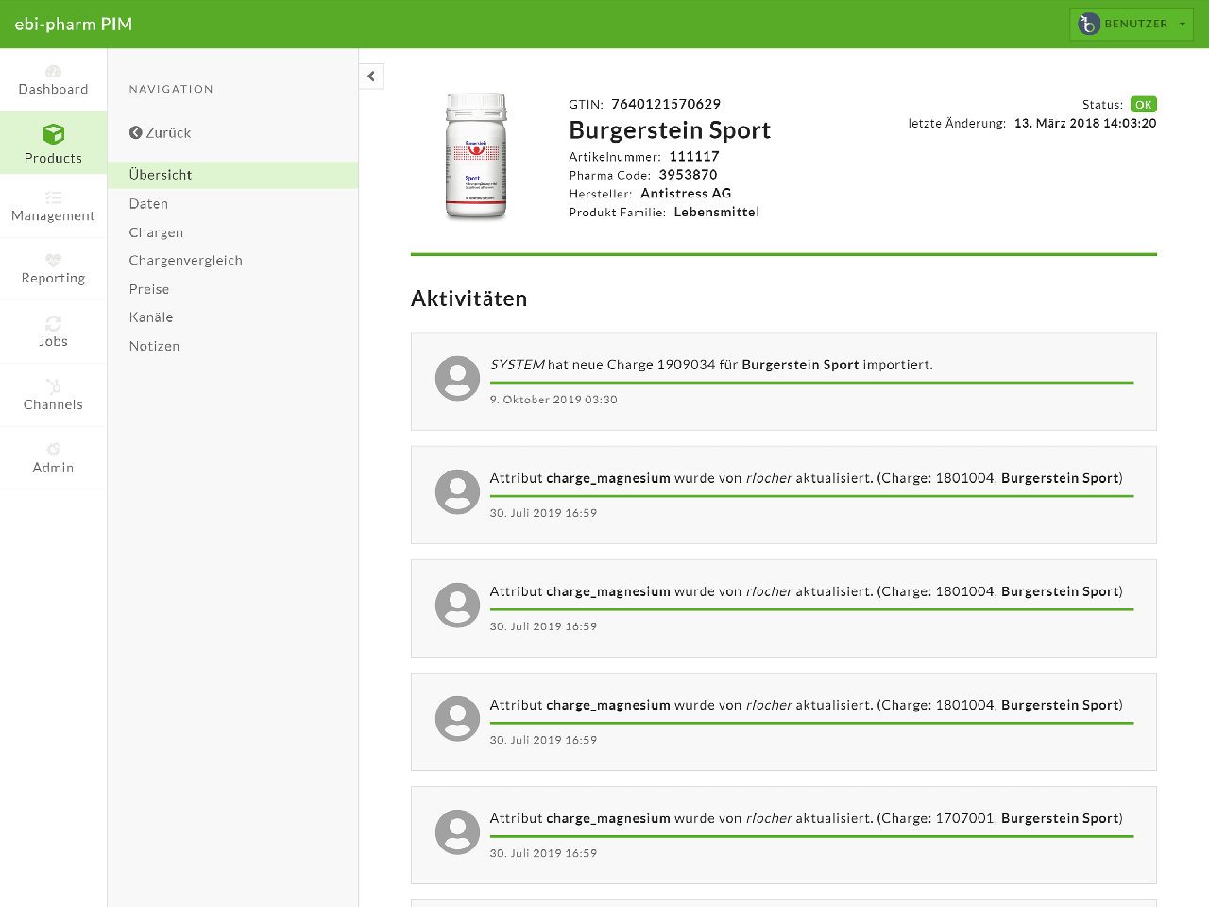Image resolution: width=1209 pixels, height=907 pixels.
Task: Click the Zurück back arrow icon
Action: click(136, 133)
